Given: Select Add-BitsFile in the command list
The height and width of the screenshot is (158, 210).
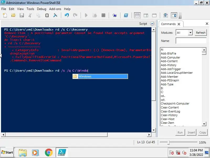Looking at the screenshot, I should pyautogui.click(x=168, y=53).
